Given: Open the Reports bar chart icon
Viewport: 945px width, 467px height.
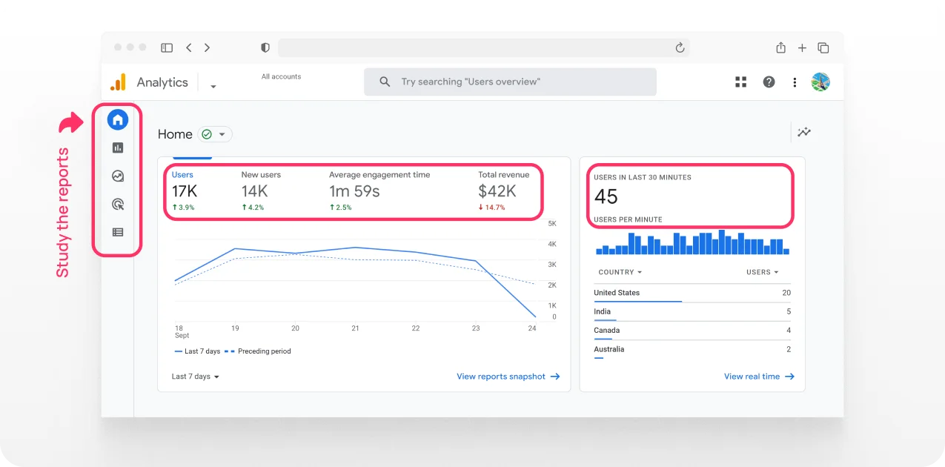Looking at the screenshot, I should (117, 148).
